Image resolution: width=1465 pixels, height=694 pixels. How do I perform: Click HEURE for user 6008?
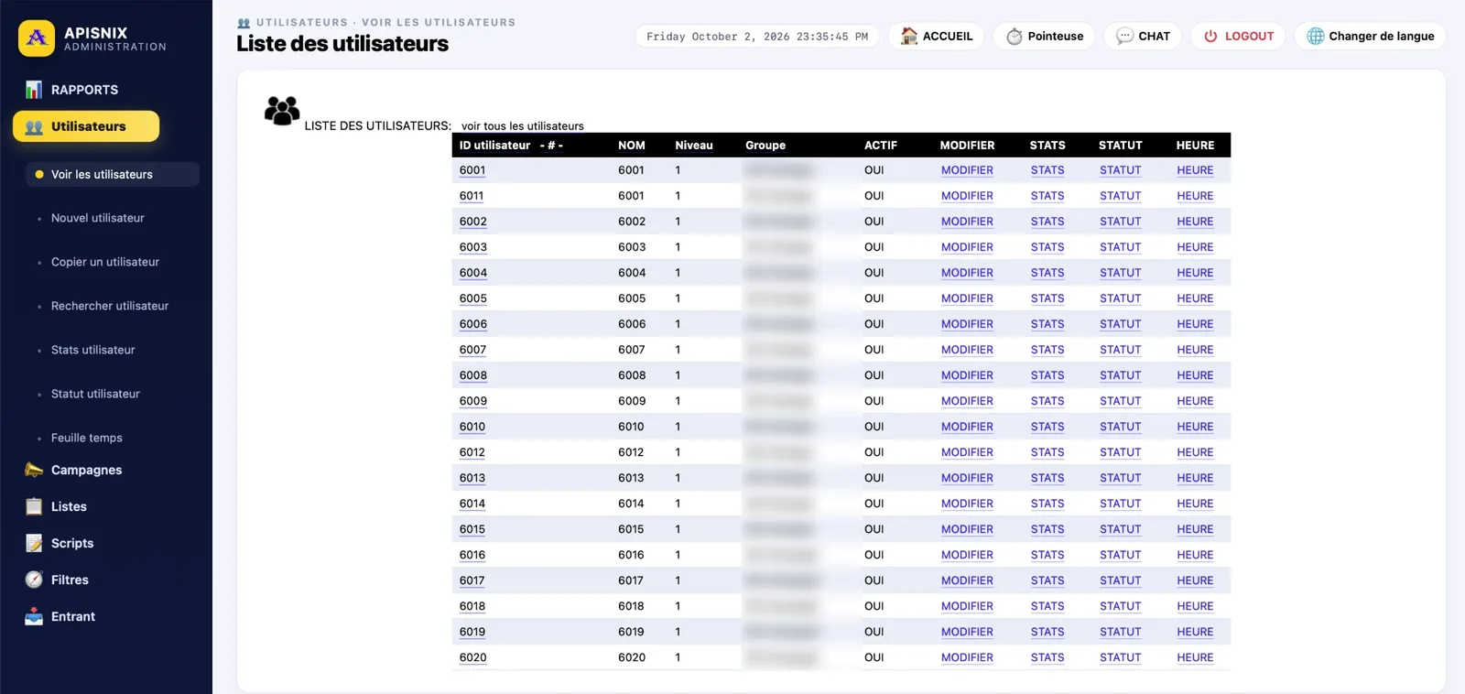1195,375
